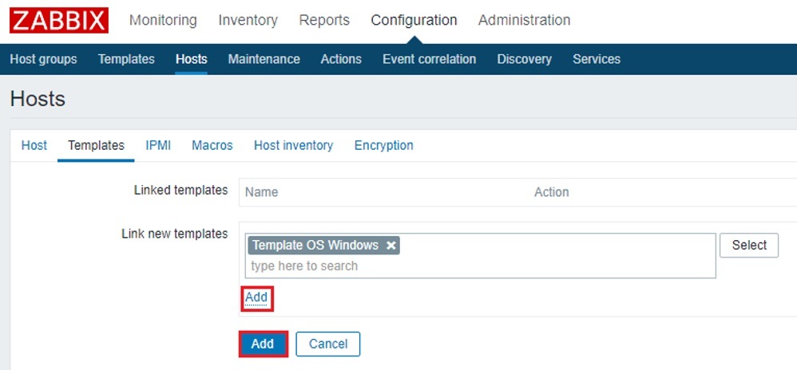Image resolution: width=797 pixels, height=370 pixels.
Task: Go to Maintenance configuration
Action: click(264, 59)
